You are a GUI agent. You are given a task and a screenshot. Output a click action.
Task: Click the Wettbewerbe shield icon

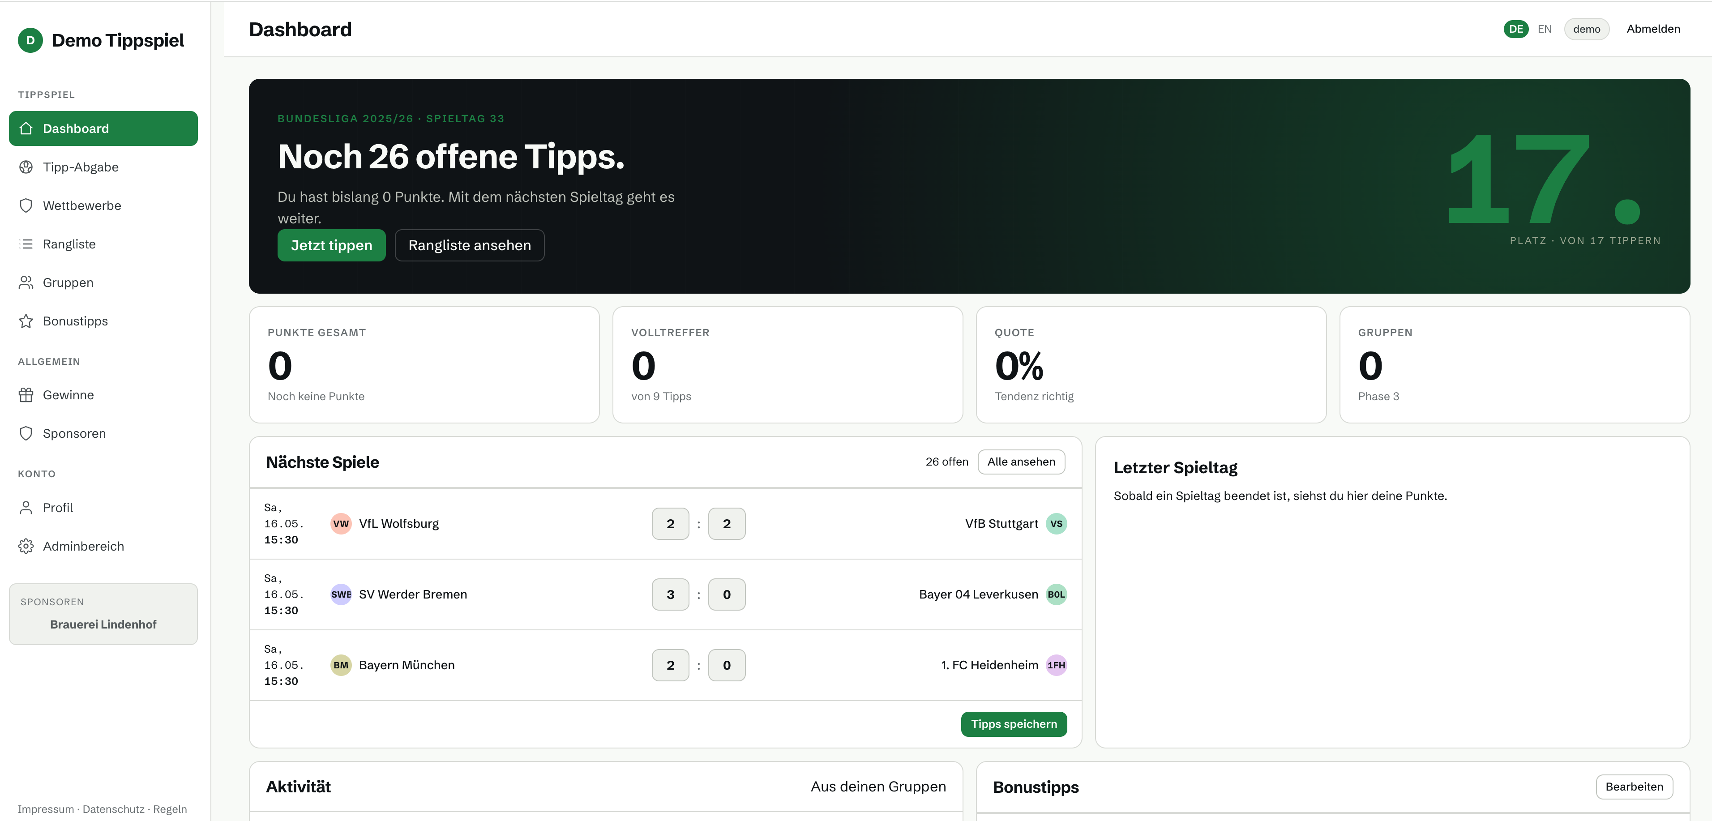coord(26,205)
